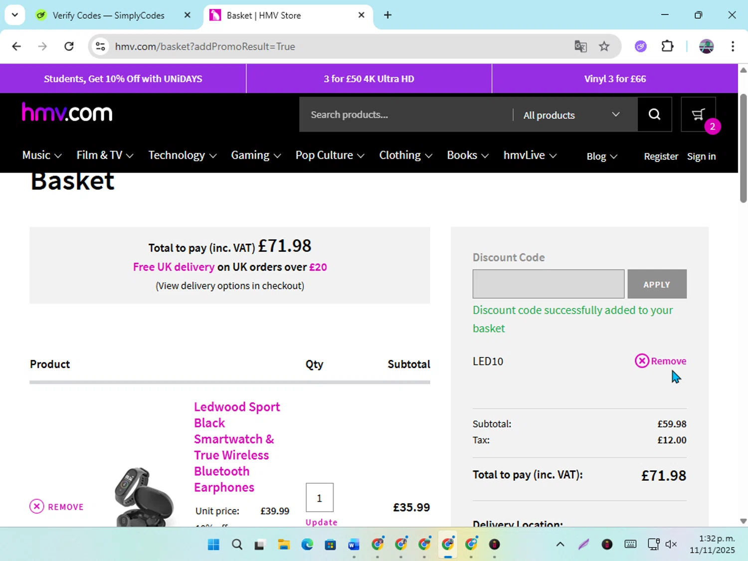Go back to the previous page
The height and width of the screenshot is (561, 748).
(16, 46)
